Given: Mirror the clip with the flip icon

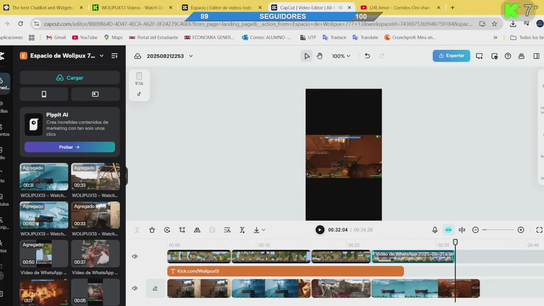Looking at the screenshot, I should [x=197, y=230].
